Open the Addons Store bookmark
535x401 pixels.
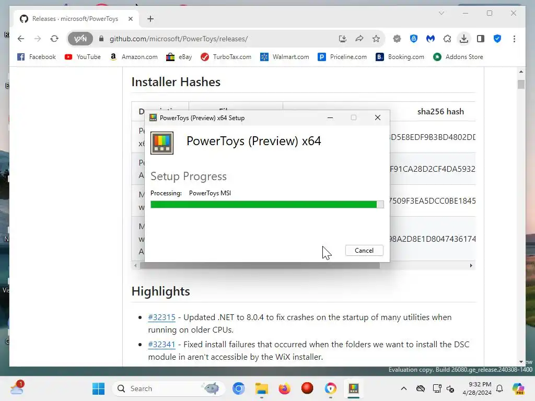click(458, 57)
